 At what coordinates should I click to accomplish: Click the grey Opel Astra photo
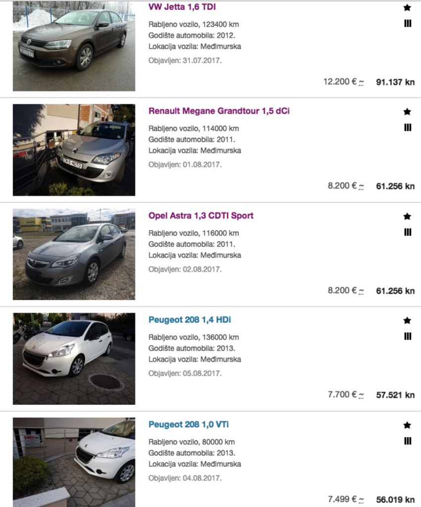[x=74, y=254]
